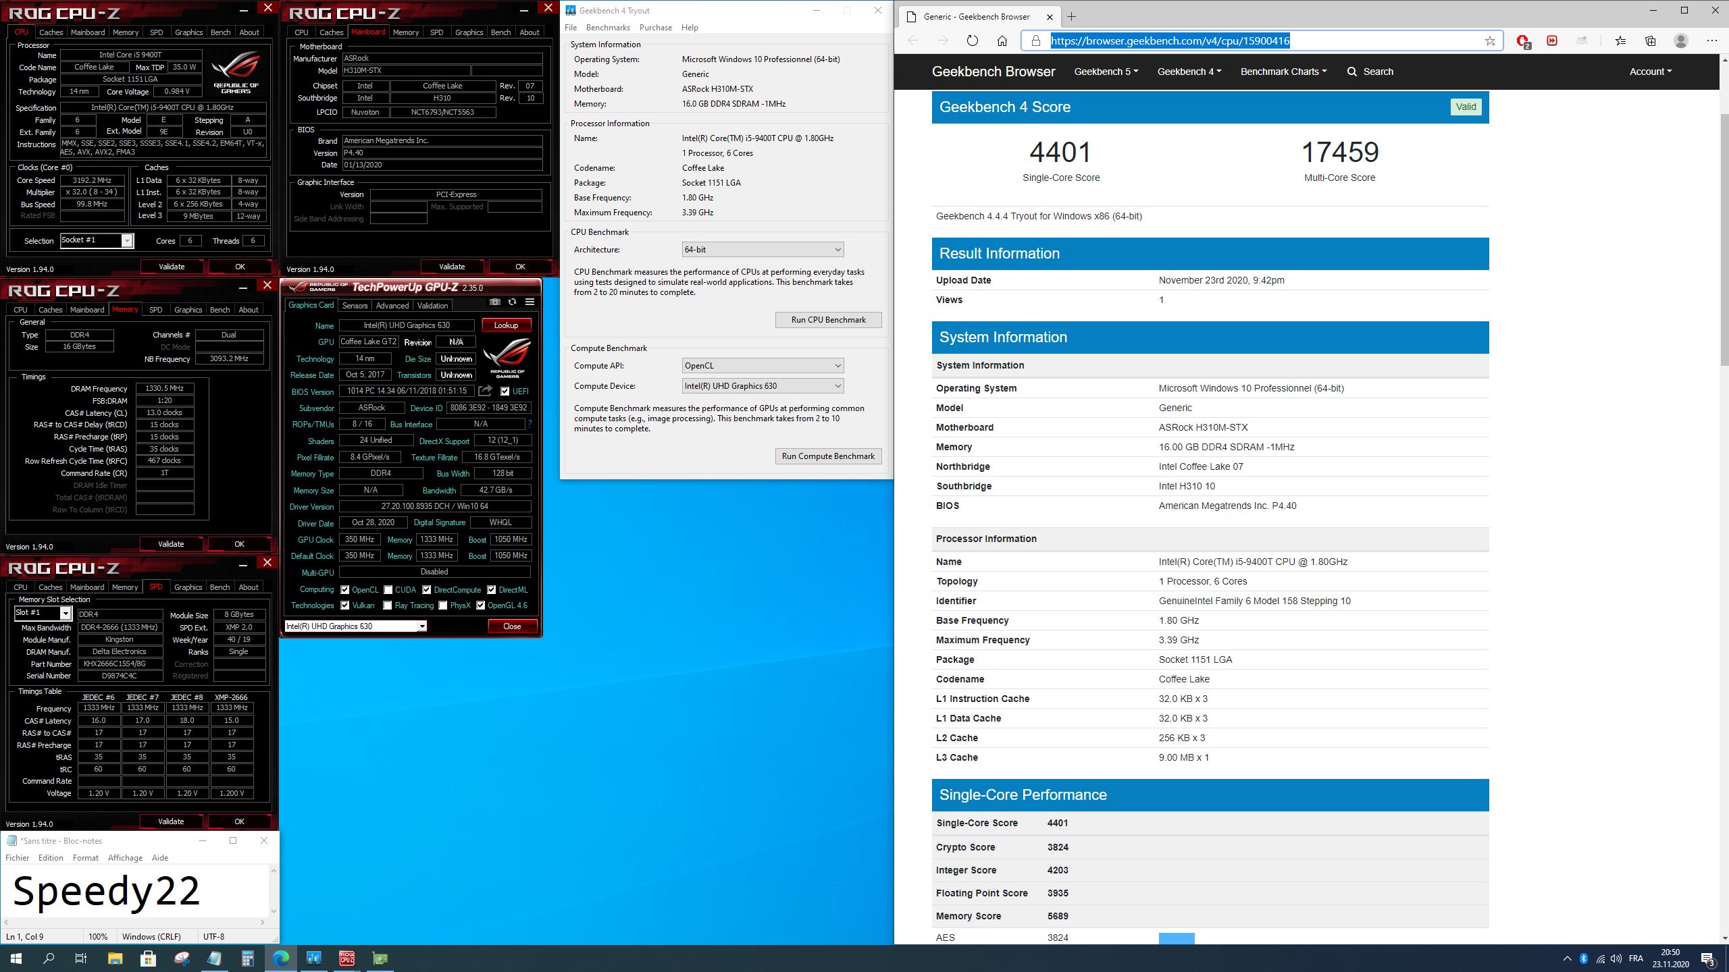This screenshot has height=972, width=1729.
Task: Toggle the OpenCL checkbox in GPU-Z
Action: [344, 589]
